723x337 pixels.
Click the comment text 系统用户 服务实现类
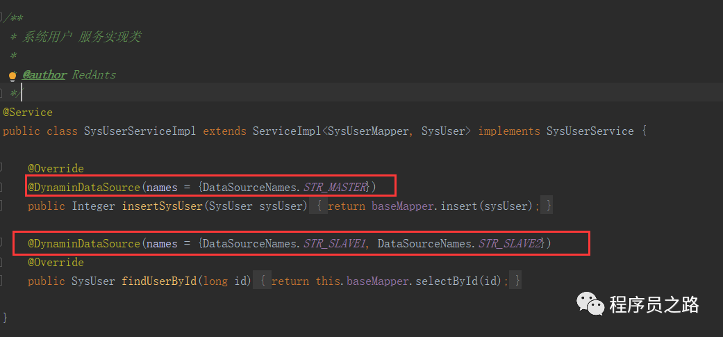(x=81, y=38)
